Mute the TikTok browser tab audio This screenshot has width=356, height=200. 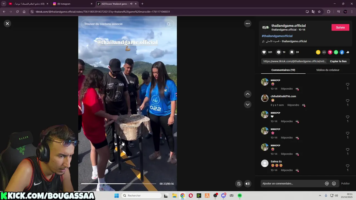[131, 4]
